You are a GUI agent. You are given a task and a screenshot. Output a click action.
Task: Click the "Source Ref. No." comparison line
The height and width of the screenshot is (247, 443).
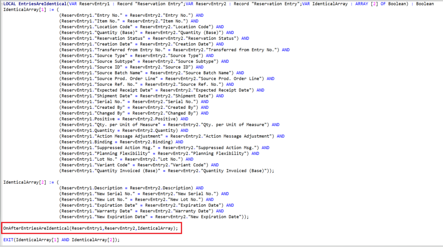(x=146, y=84)
